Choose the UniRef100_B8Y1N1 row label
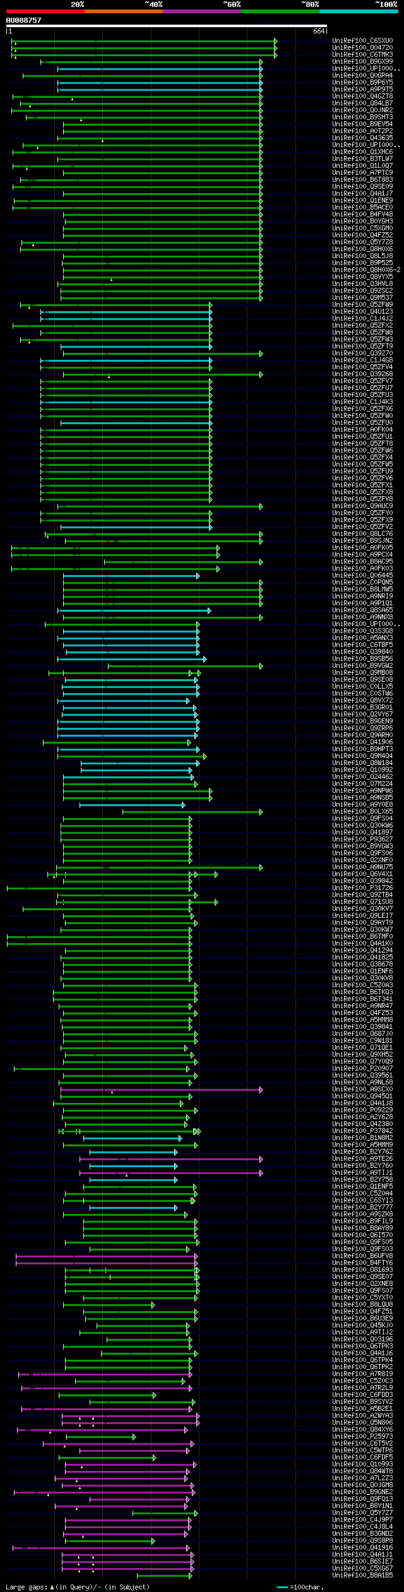404x1592 pixels. click(x=362, y=1506)
